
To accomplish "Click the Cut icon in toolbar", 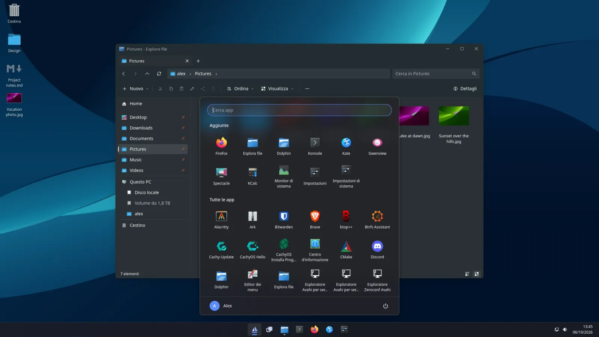I will click(x=160, y=89).
